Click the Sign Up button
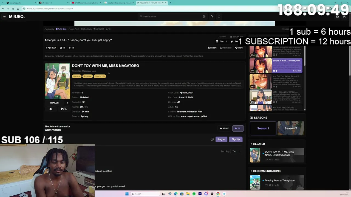351x197 pixels. 236,139
